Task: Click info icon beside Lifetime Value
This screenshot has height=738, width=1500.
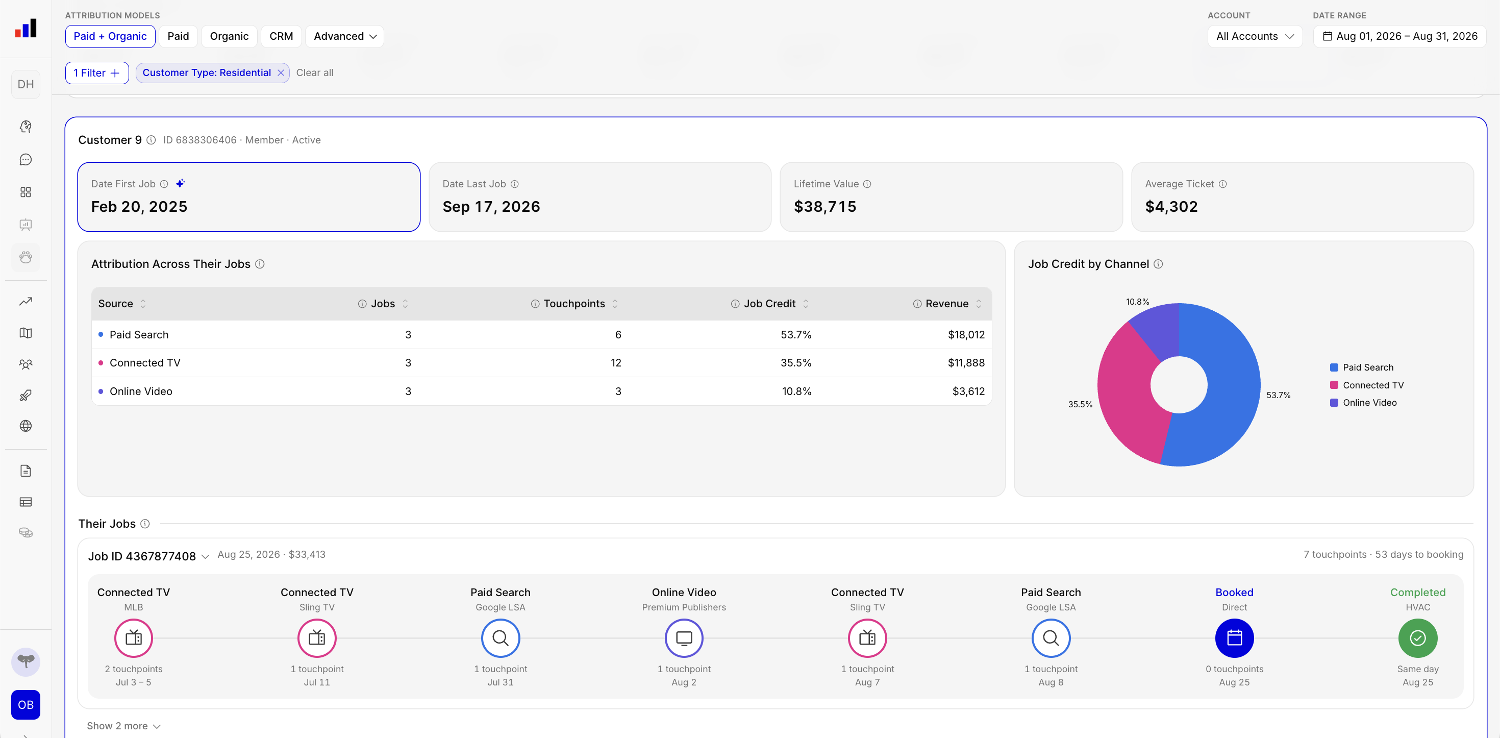Action: coord(867,184)
